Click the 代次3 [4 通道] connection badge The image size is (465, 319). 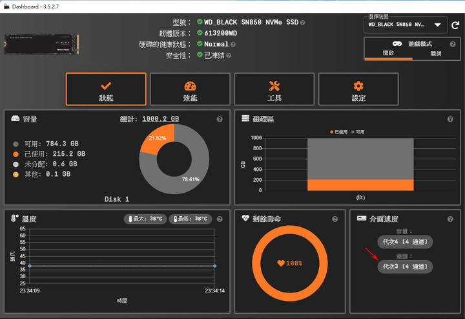405,267
